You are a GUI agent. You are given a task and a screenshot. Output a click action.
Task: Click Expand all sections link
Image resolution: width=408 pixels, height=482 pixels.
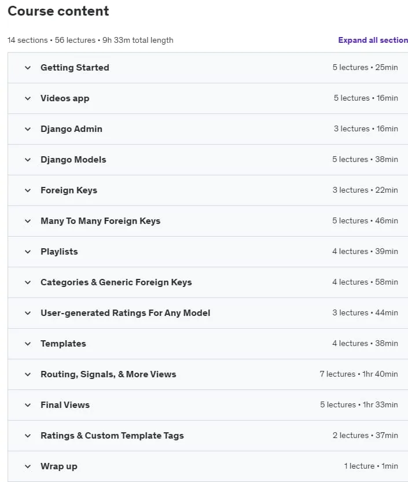tap(373, 40)
